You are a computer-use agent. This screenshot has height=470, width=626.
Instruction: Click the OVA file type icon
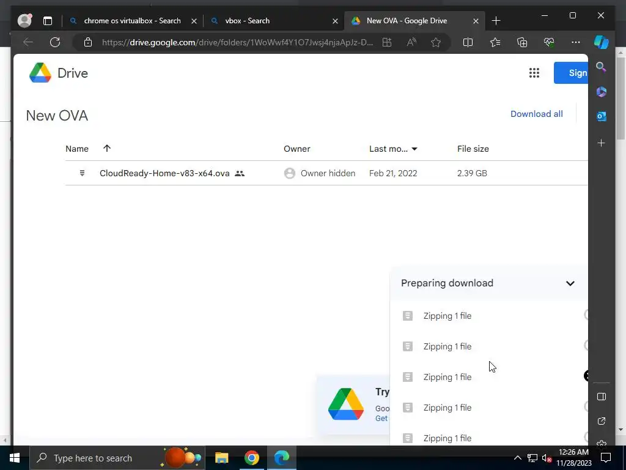82,173
